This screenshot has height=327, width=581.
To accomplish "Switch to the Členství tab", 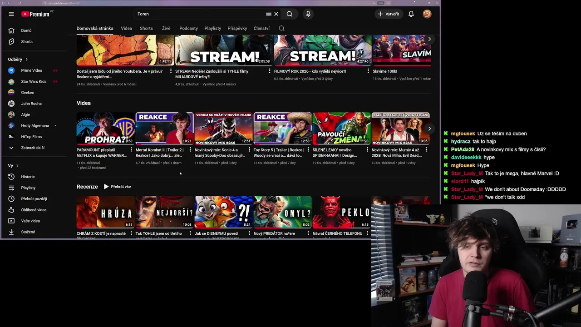I will click(261, 28).
